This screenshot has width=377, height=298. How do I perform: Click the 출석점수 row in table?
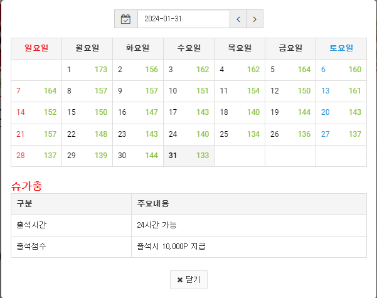pos(189,247)
